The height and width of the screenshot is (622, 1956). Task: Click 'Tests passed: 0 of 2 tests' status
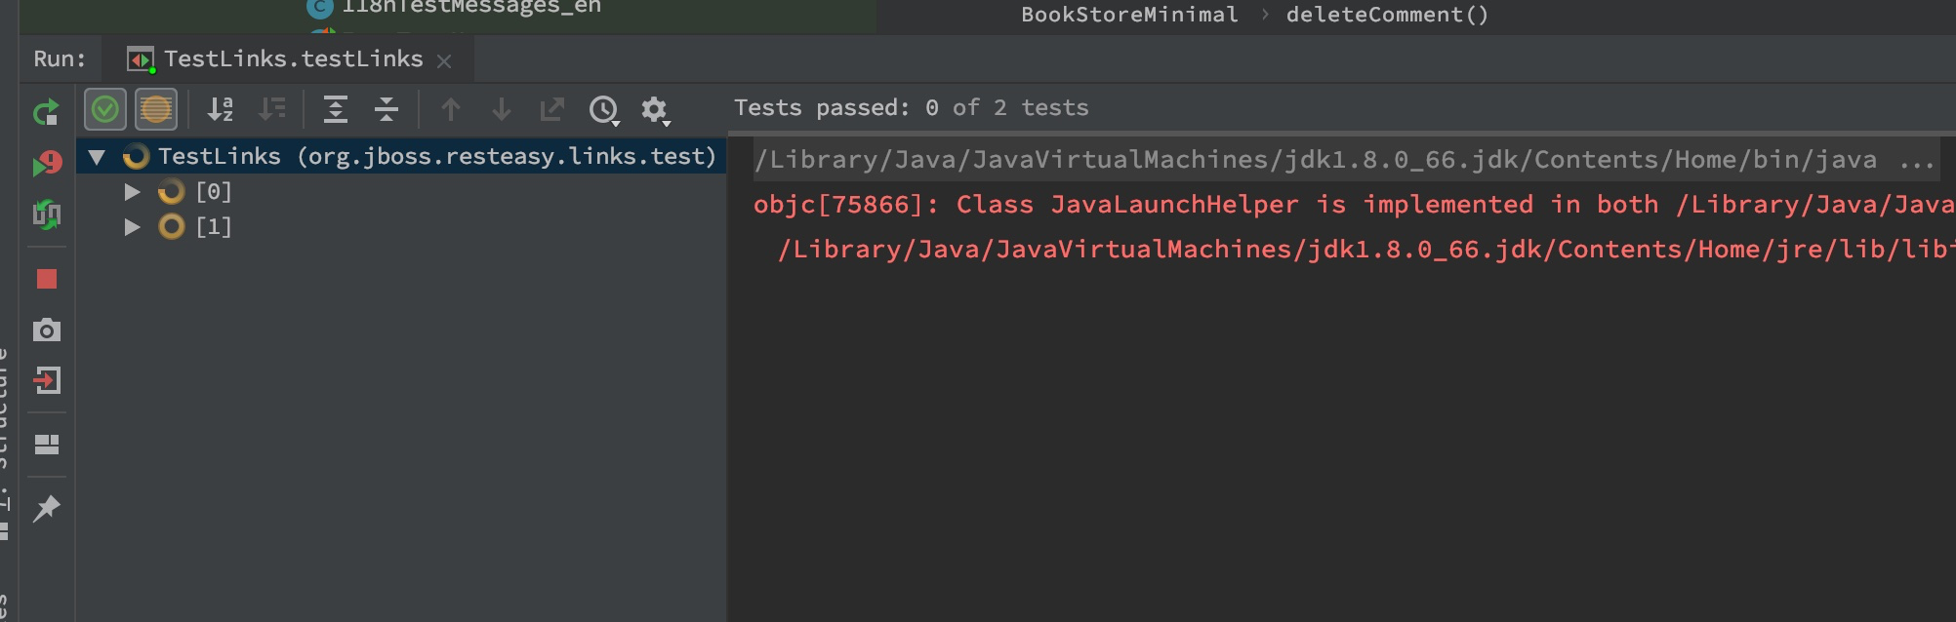pyautogui.click(x=911, y=108)
